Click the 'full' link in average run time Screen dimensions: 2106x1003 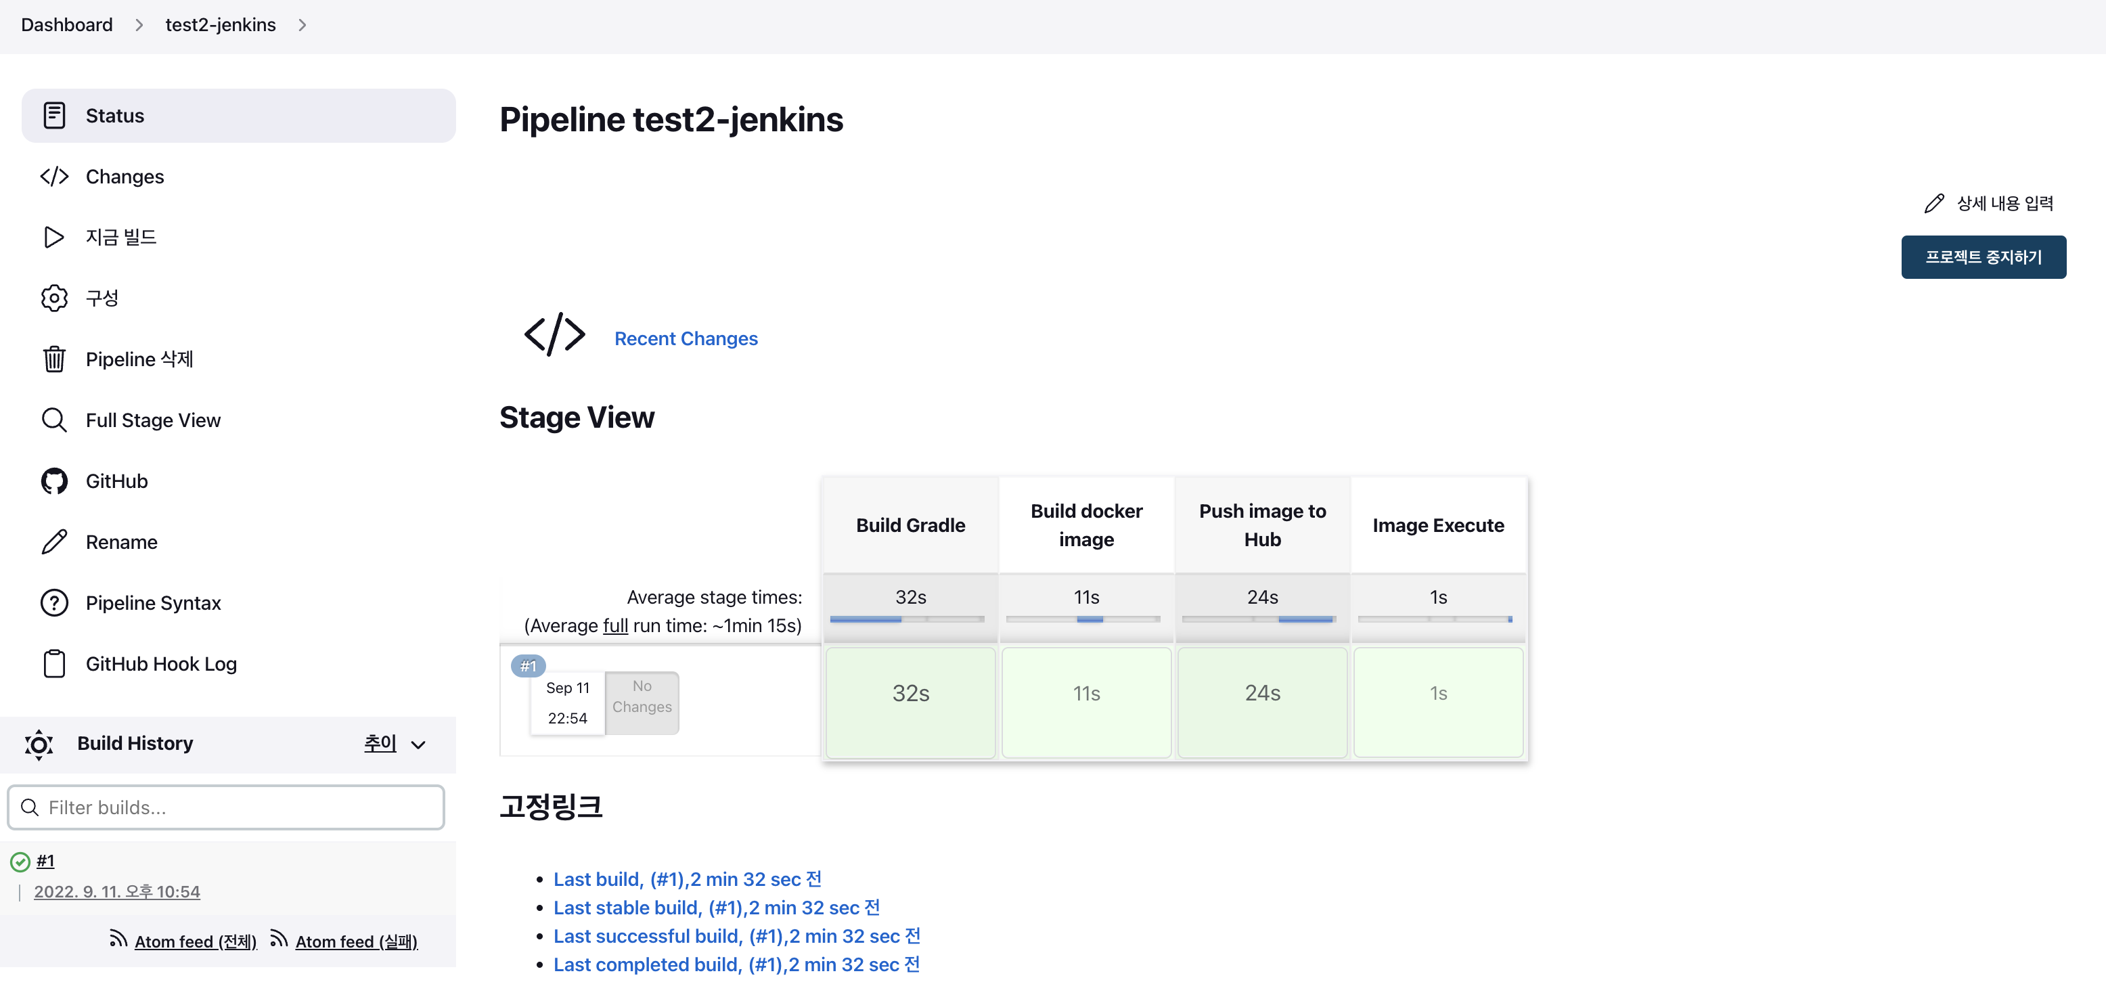[616, 626]
